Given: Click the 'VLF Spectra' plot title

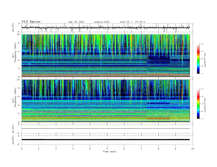Looking at the screenshot, I should [31, 22].
